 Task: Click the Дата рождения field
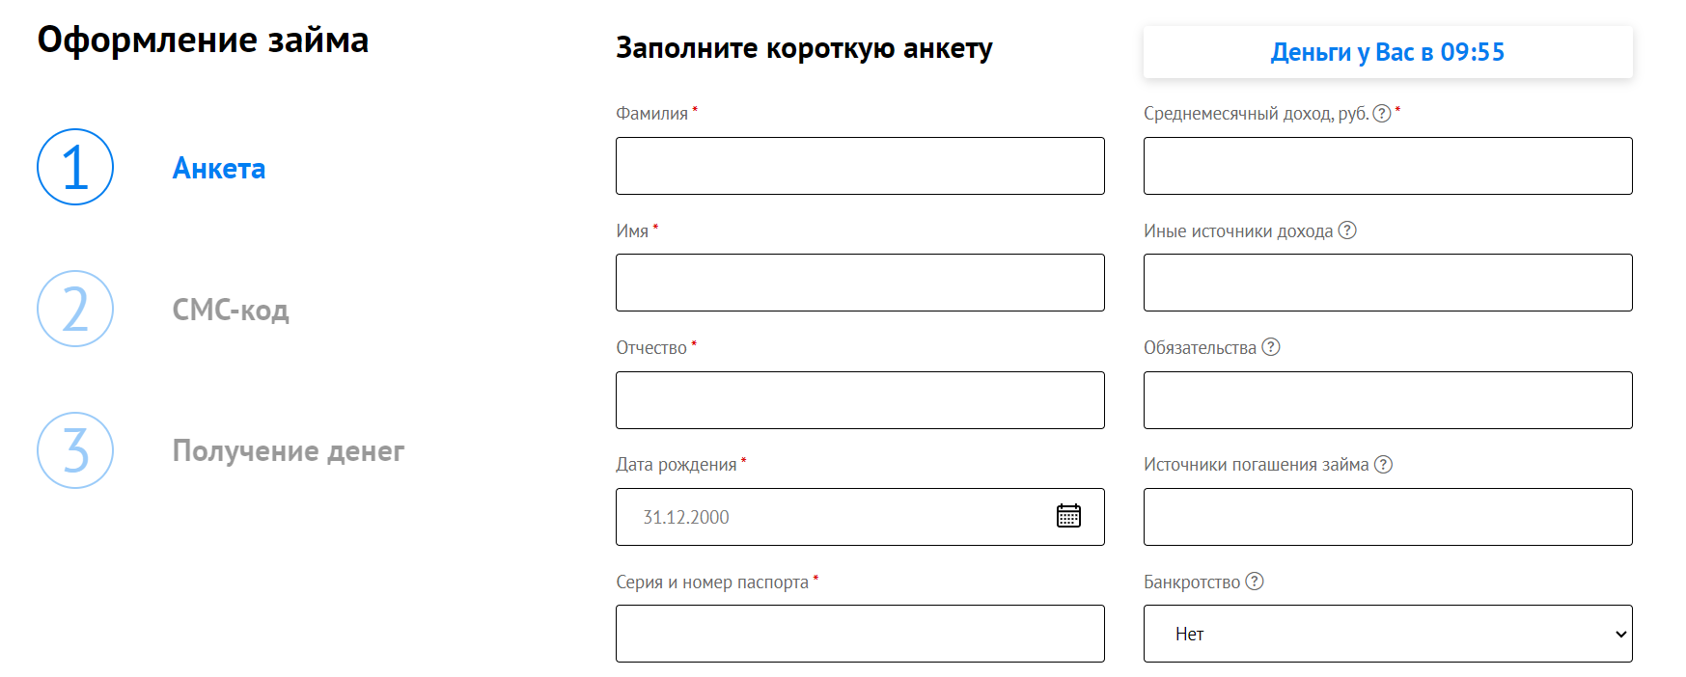coord(860,517)
